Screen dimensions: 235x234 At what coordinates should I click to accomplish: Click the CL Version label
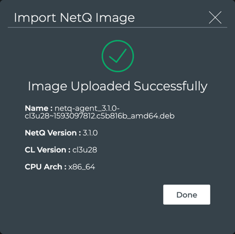pyautogui.click(x=48, y=150)
